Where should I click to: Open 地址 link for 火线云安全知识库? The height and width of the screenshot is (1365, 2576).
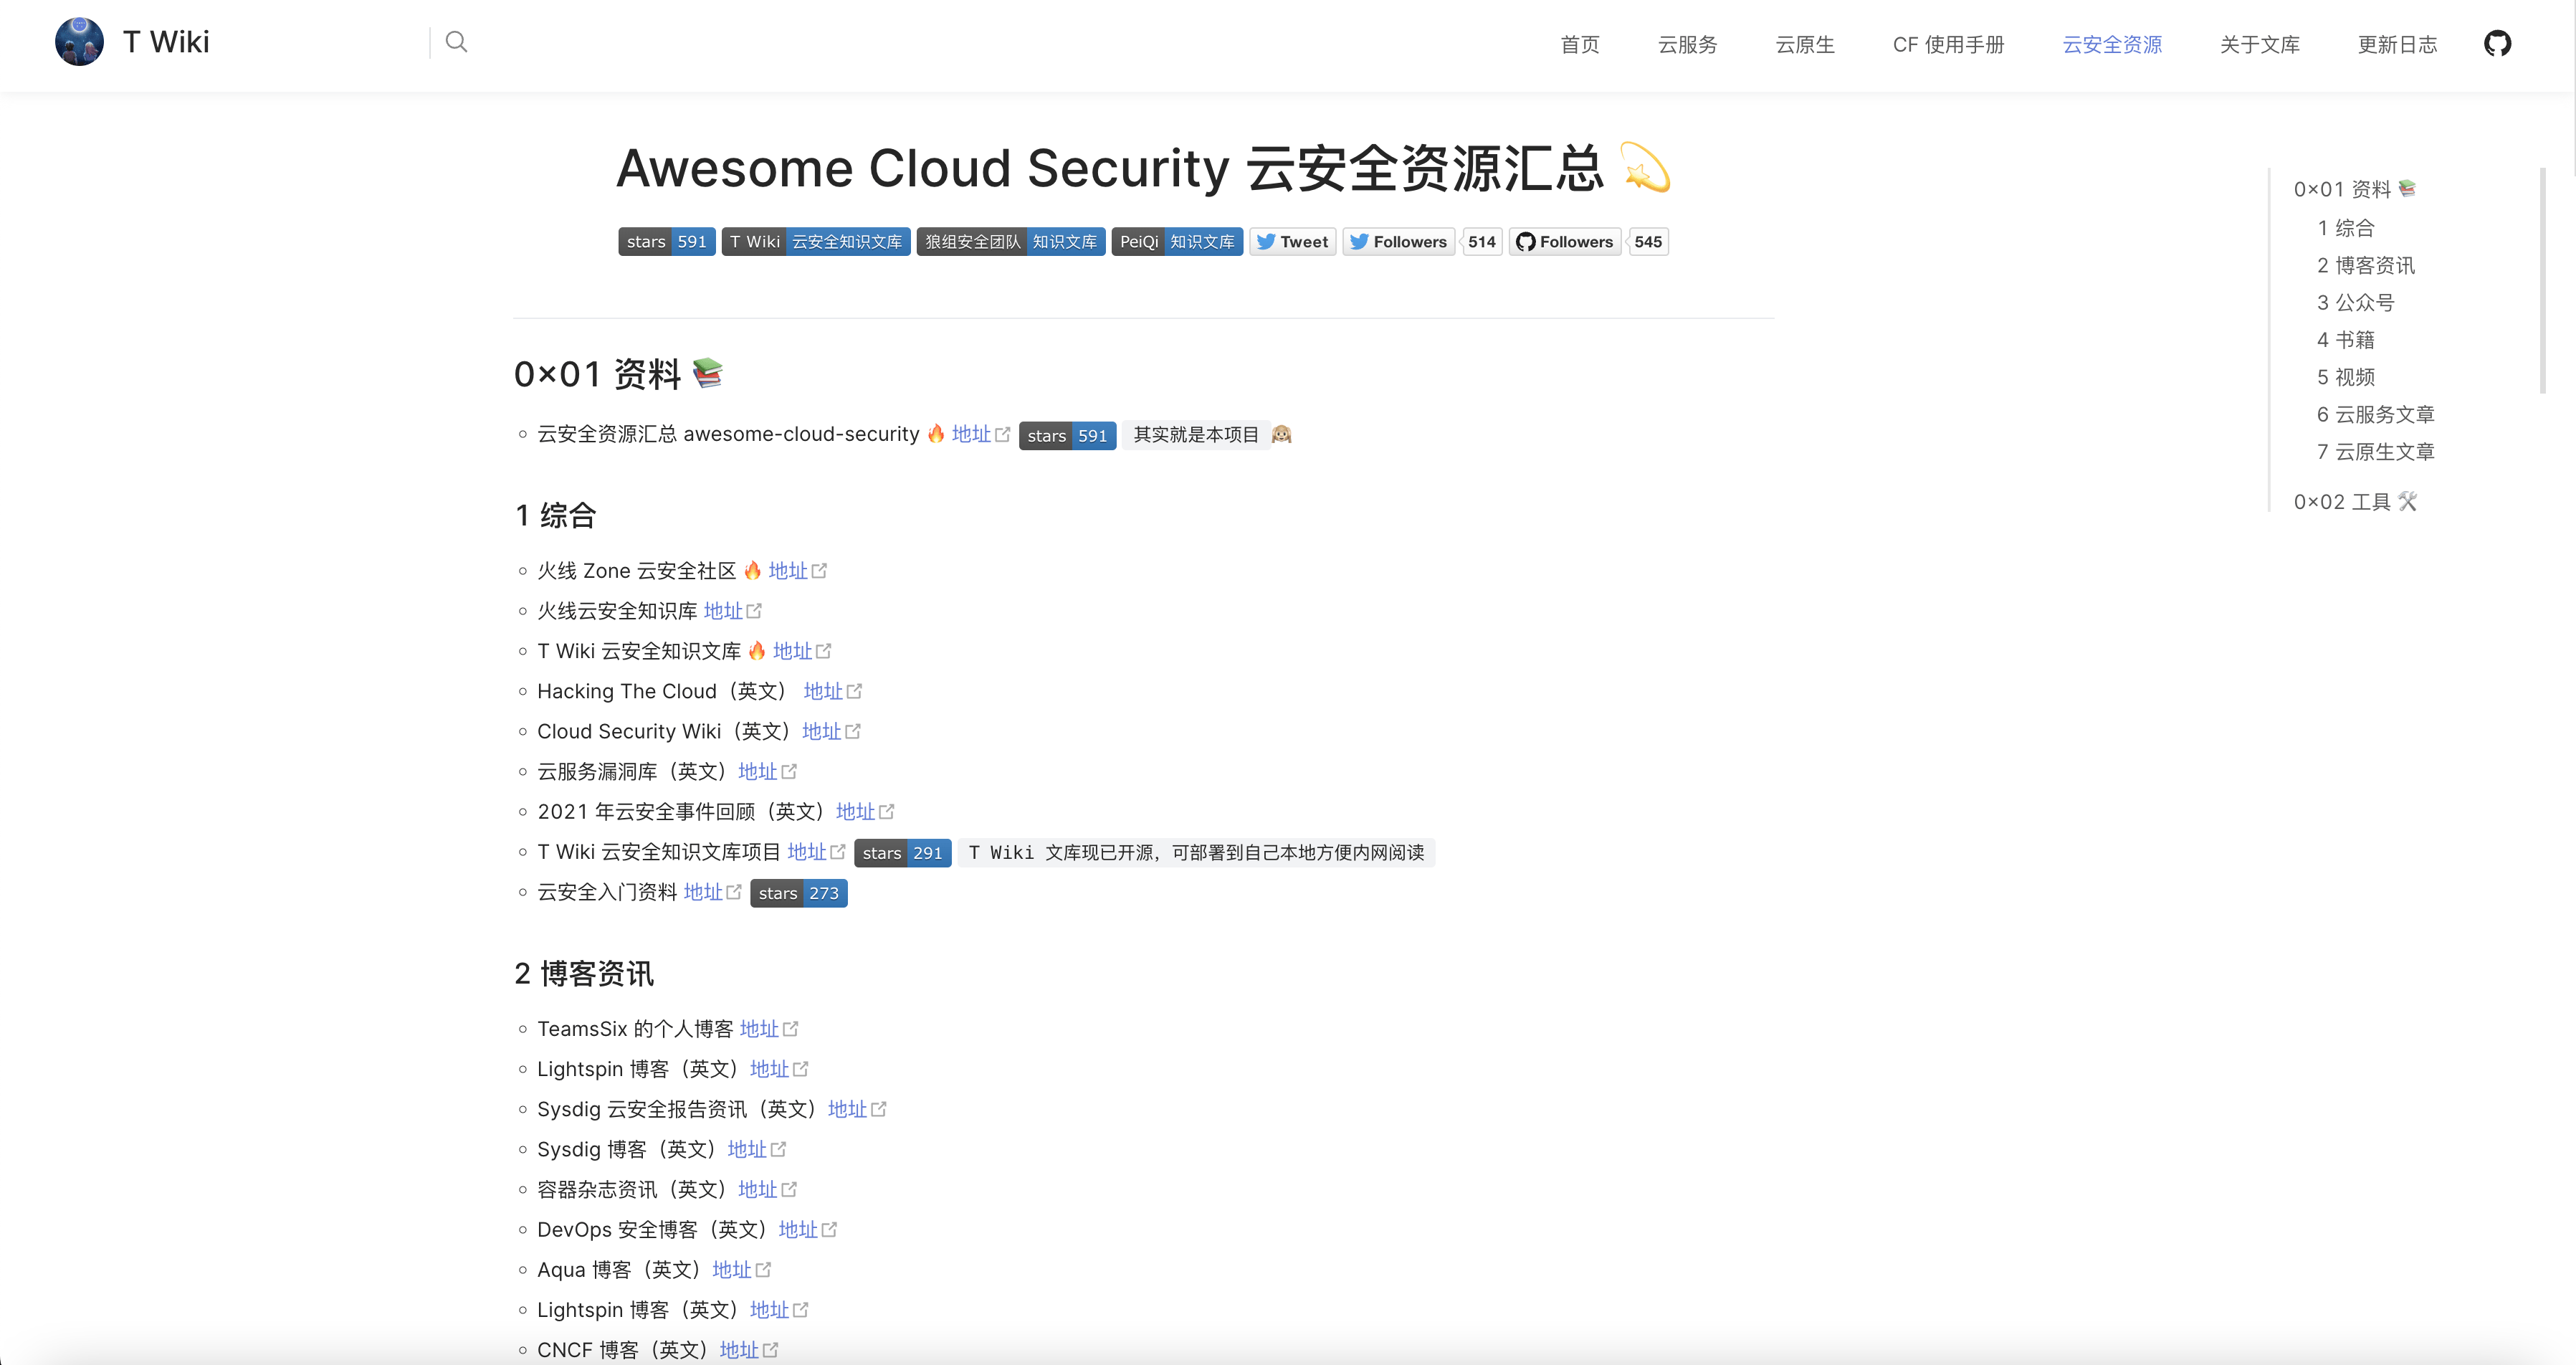tap(732, 611)
